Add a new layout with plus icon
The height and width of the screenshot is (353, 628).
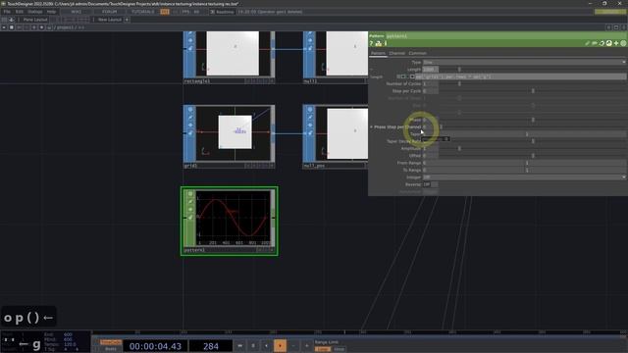(127, 20)
